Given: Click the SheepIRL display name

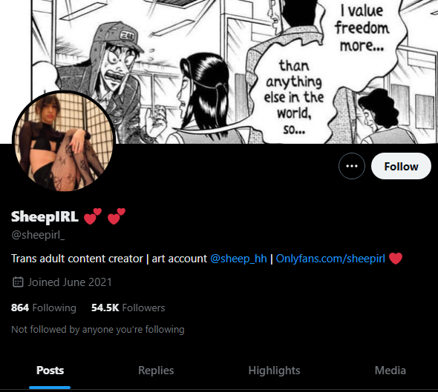Looking at the screenshot, I should (x=45, y=216).
